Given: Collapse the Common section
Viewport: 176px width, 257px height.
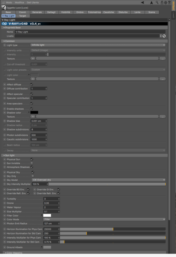Looking at the screenshot, I should point(4,41).
